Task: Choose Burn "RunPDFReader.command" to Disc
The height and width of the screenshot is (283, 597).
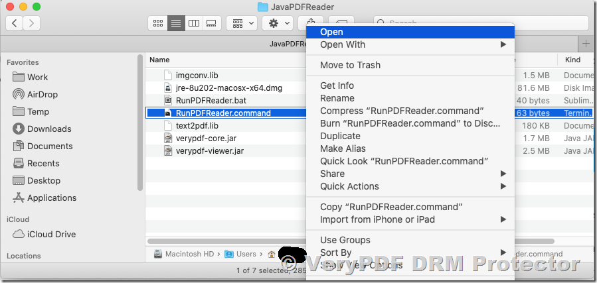Action: coord(410,123)
